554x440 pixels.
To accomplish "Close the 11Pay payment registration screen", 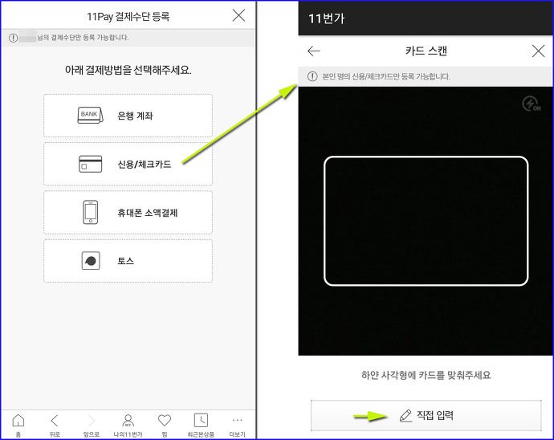I will [x=238, y=15].
